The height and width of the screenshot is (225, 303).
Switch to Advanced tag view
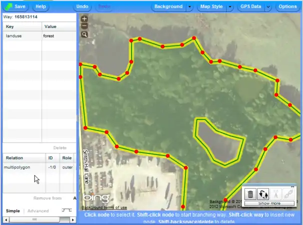coord(38,211)
